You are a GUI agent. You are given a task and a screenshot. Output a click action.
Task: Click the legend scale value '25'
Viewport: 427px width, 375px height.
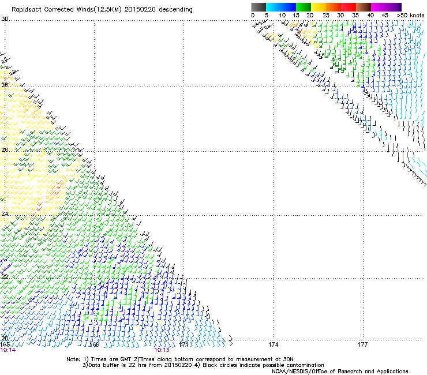[x=326, y=16]
